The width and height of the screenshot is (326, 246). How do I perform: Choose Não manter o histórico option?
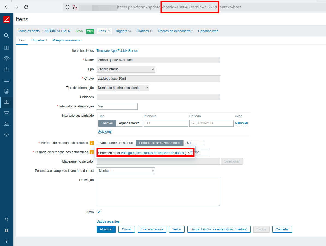(116, 143)
